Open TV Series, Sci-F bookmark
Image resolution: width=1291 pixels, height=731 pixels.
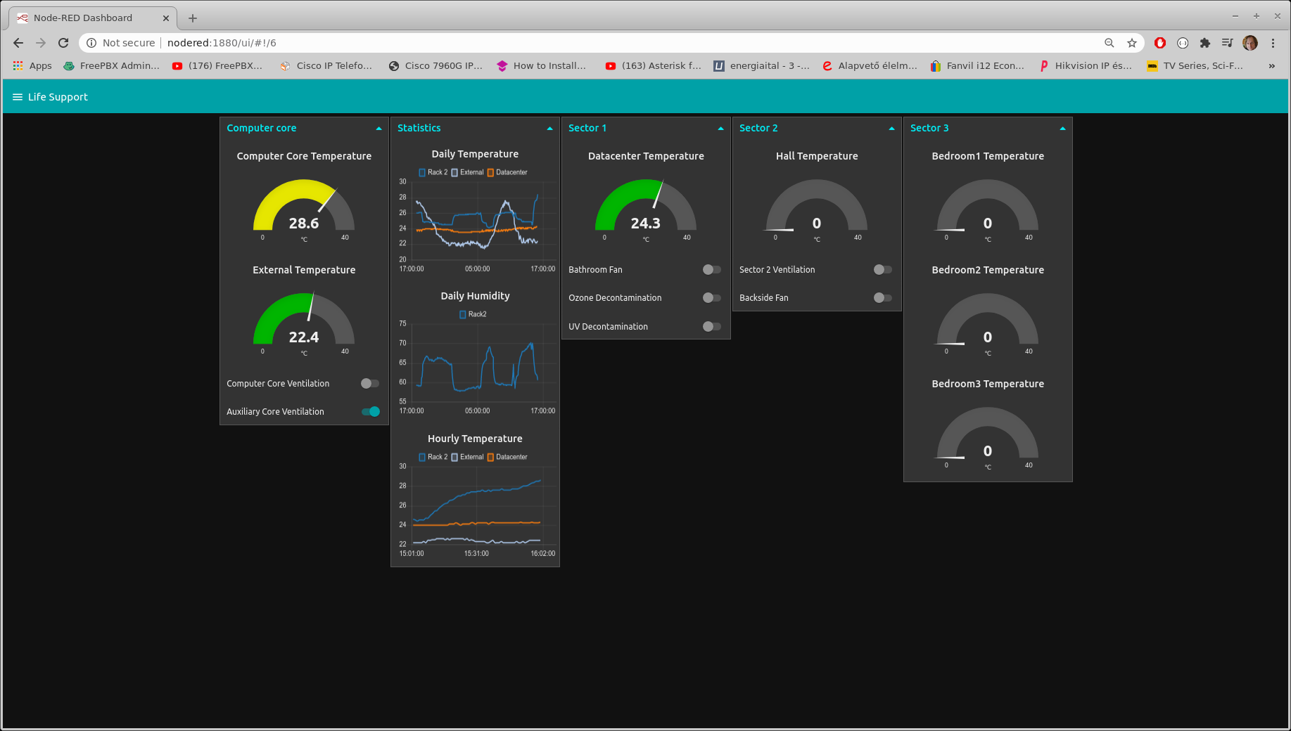(1195, 65)
